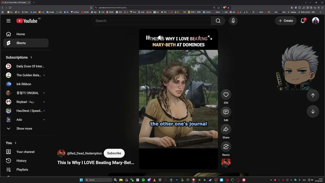Click the Windows taskbar Search box
This screenshot has height=183, width=325.
click(x=98, y=180)
